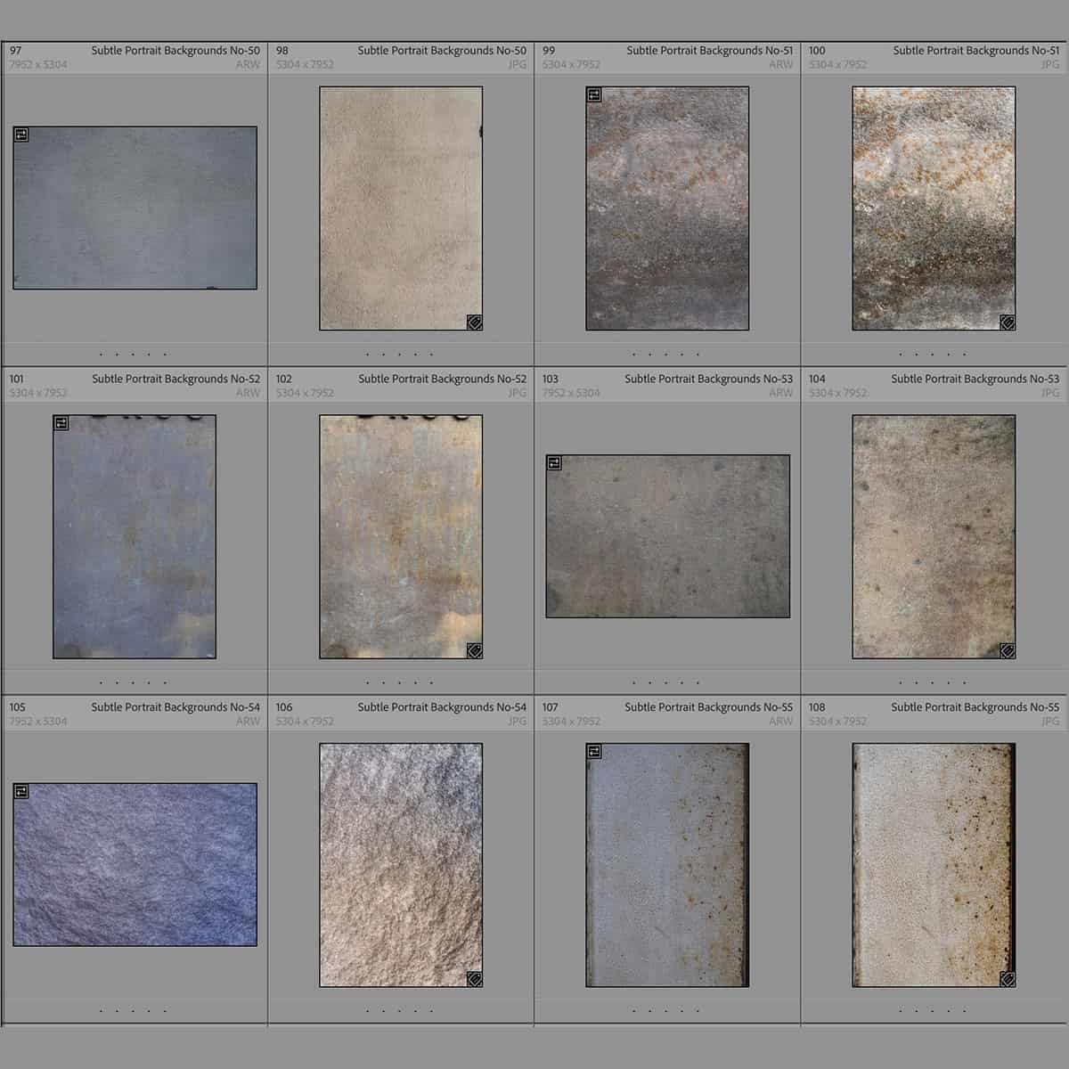The width and height of the screenshot is (1069, 1069).
Task: Click the top-left badge icon on photo 99
Action: tap(594, 94)
